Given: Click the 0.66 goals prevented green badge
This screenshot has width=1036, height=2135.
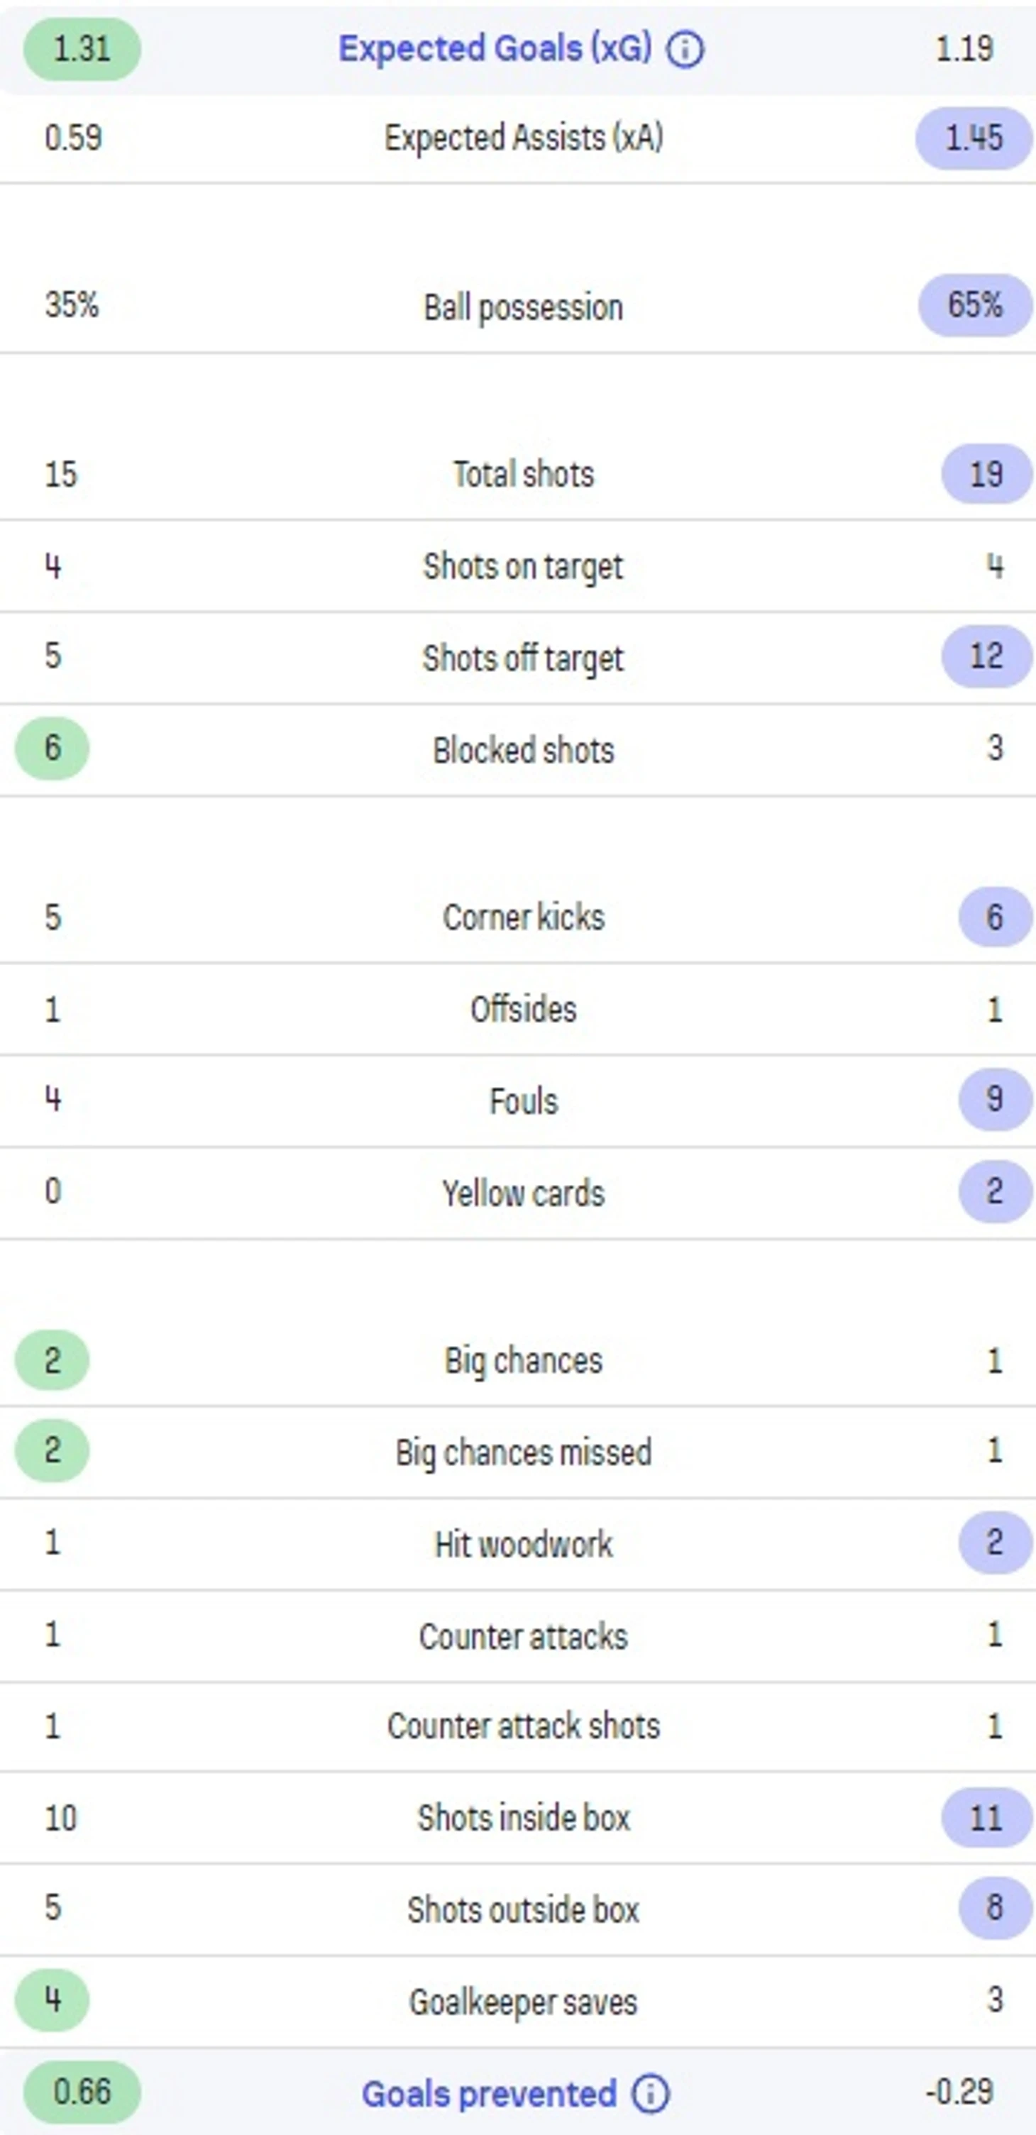Looking at the screenshot, I should point(81,2092).
